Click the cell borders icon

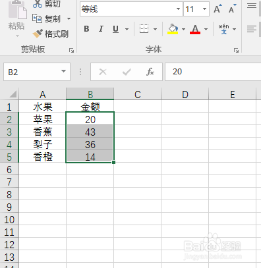pyautogui.click(x=144, y=29)
